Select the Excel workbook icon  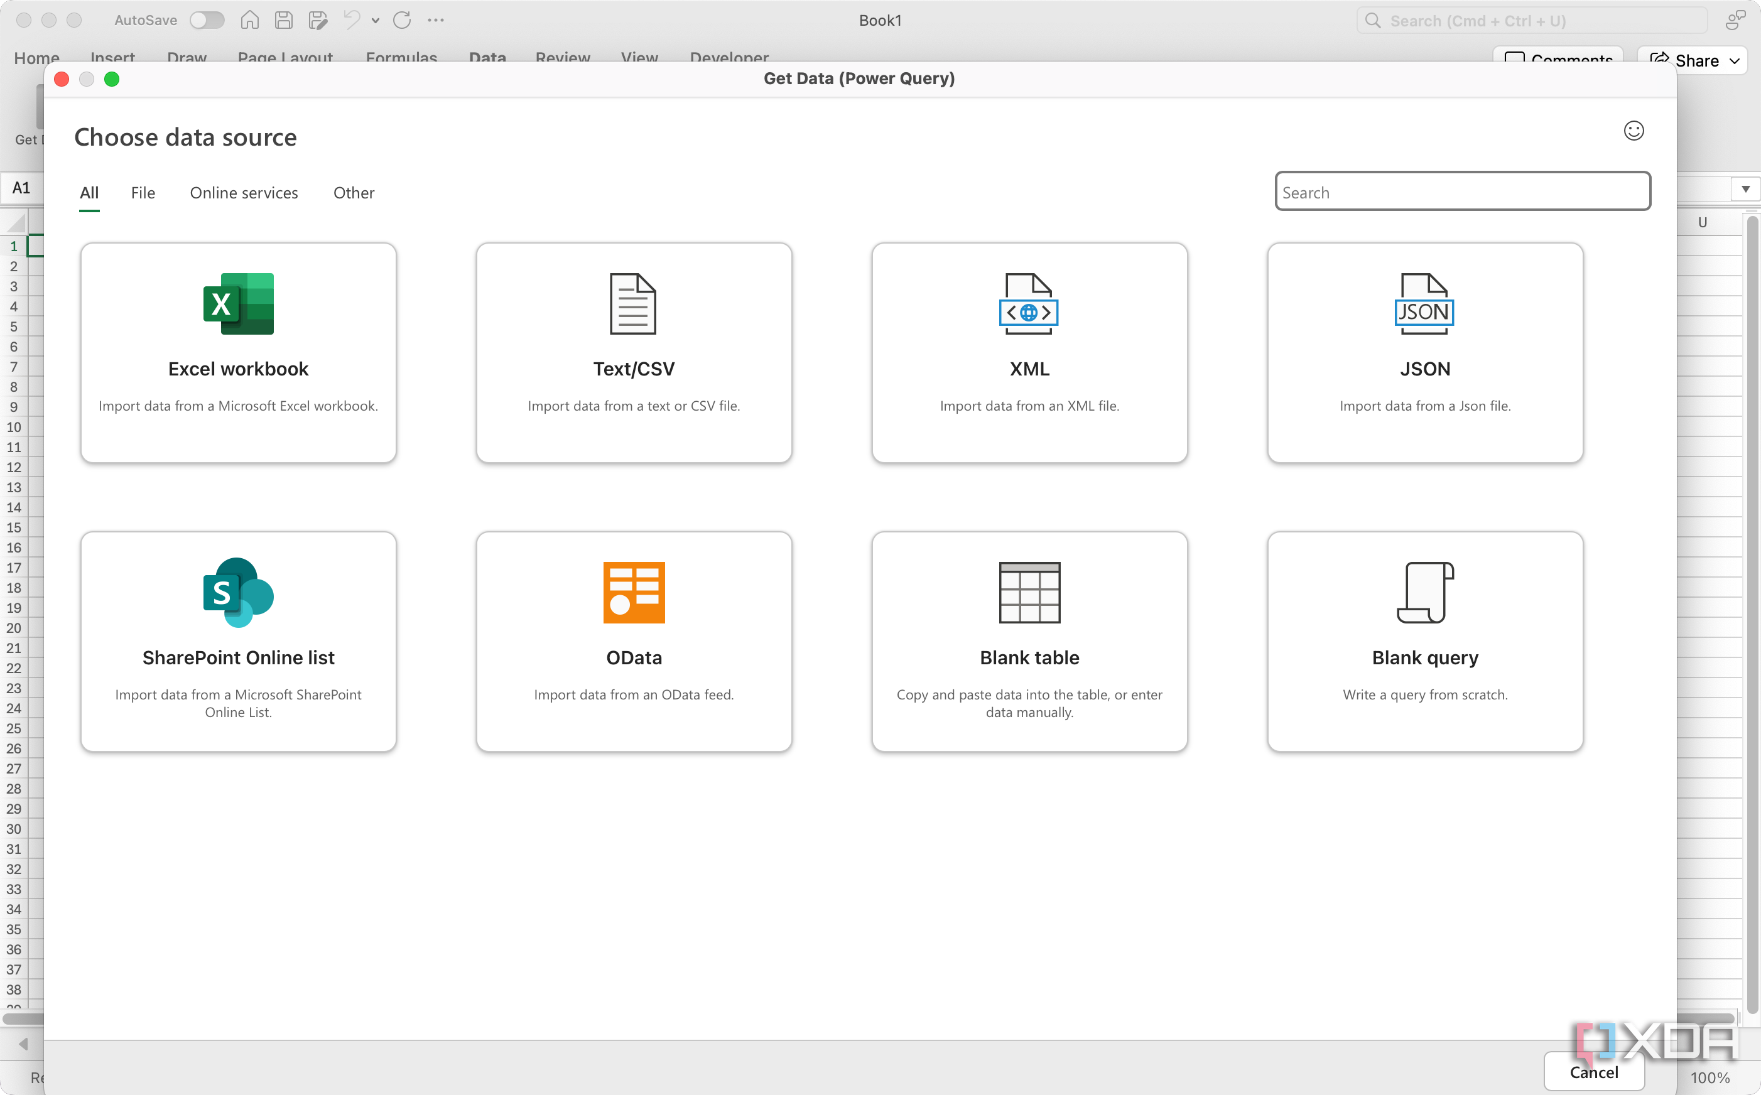[x=238, y=303]
